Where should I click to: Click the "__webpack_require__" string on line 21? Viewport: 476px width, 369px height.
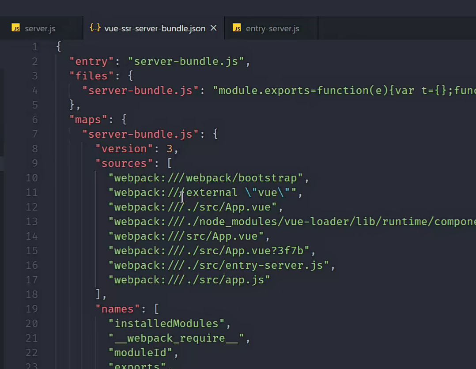click(176, 338)
